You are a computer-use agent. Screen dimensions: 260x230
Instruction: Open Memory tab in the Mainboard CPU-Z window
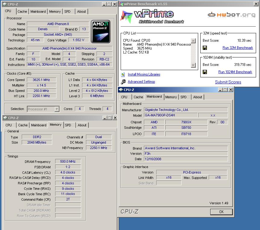click(171, 97)
